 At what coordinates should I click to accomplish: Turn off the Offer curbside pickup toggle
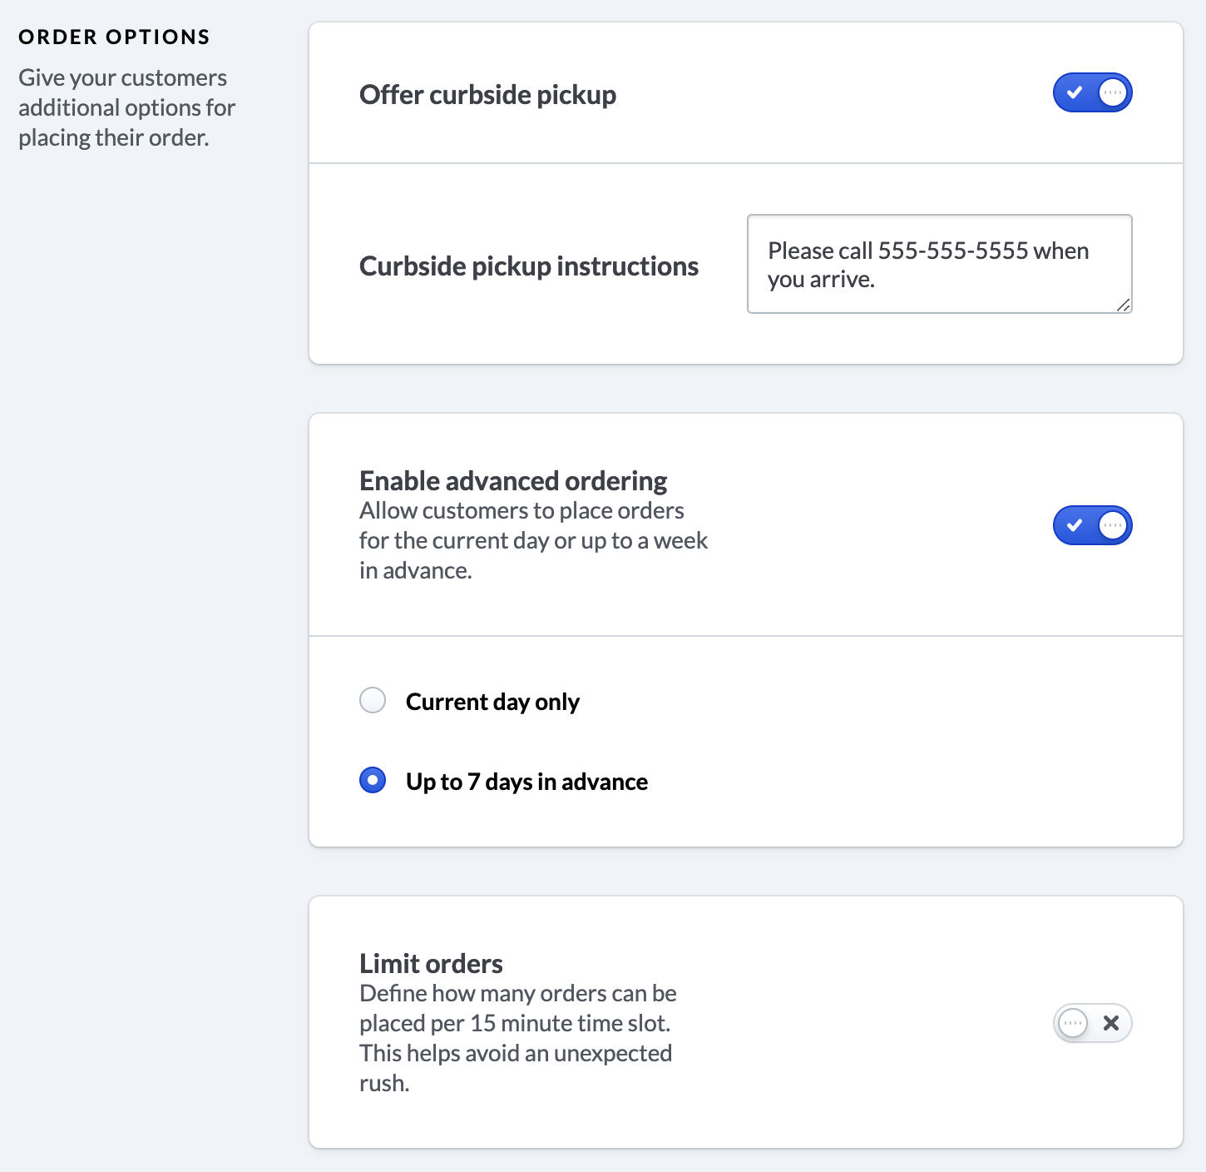point(1092,92)
